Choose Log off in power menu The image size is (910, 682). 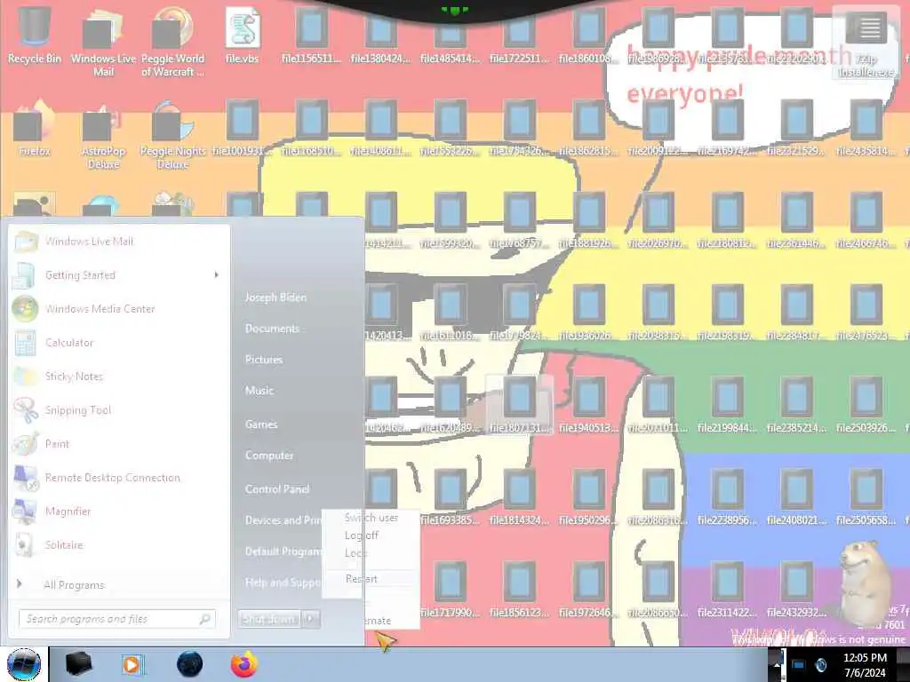coord(371,535)
